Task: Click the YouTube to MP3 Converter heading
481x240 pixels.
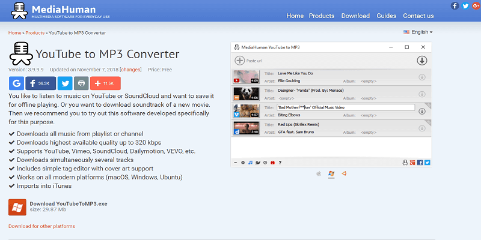Action: (108, 54)
